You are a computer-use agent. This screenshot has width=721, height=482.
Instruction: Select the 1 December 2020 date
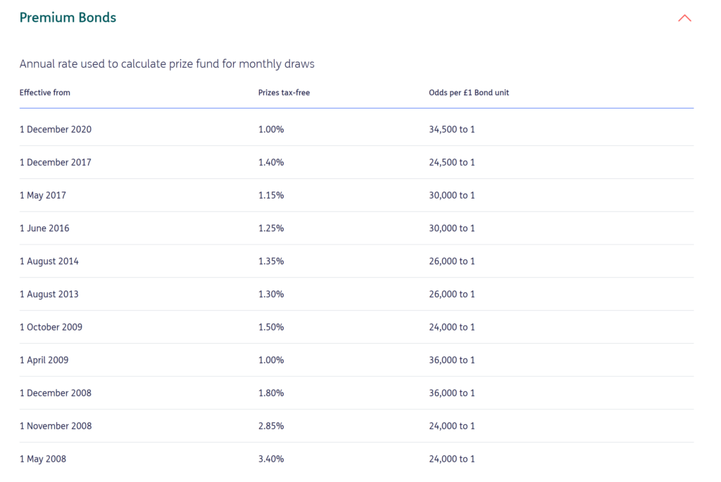[55, 130]
